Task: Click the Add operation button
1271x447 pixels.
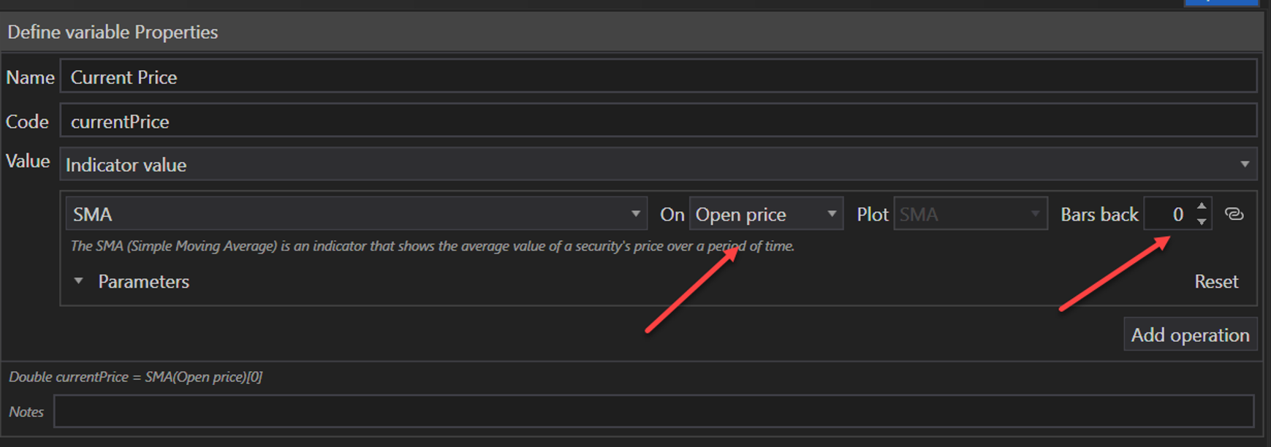Action: (x=1190, y=335)
